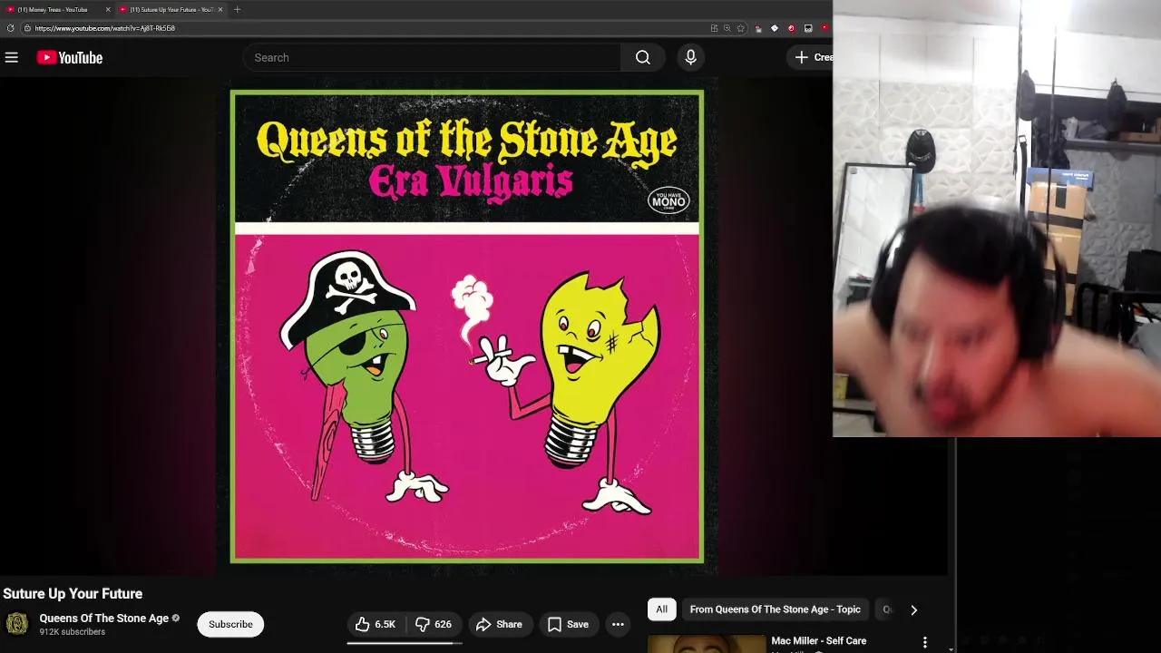Image resolution: width=1161 pixels, height=653 pixels.
Task: Open the Queens Of The Stone Age channel name
Action: pos(104,618)
